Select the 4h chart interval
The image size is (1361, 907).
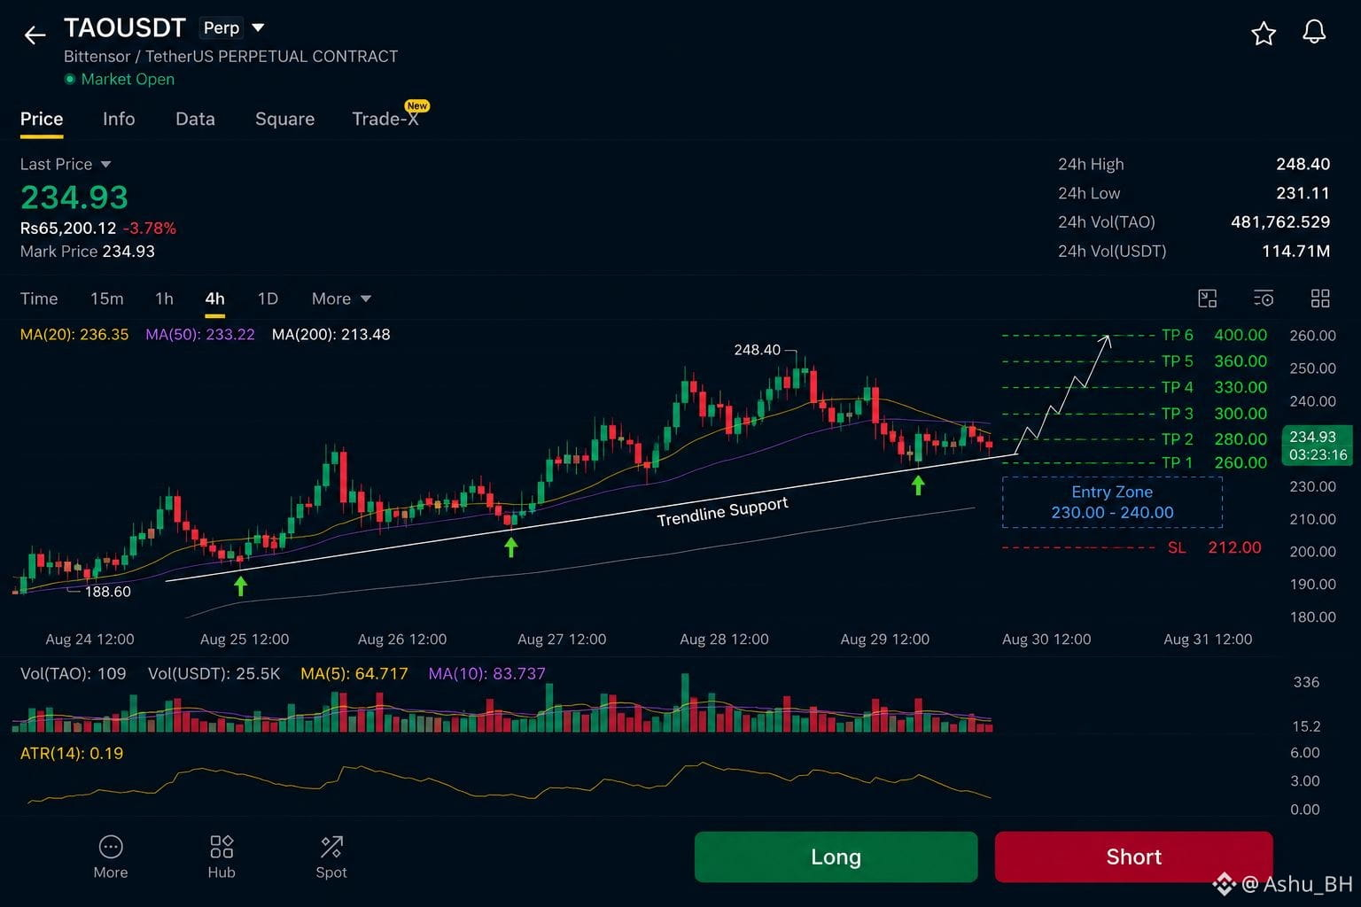[214, 298]
